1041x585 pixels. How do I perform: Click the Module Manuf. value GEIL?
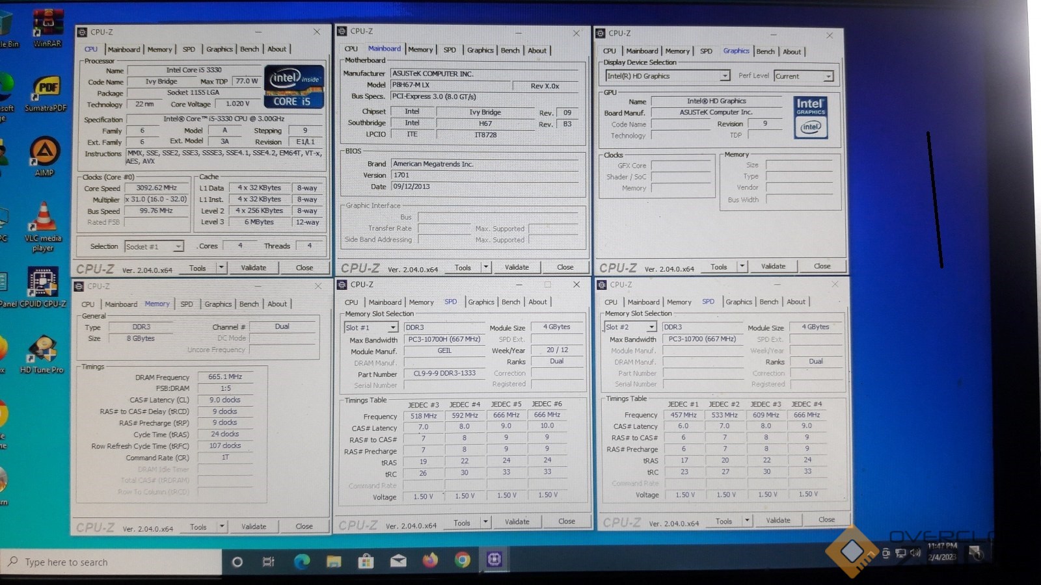click(x=445, y=350)
